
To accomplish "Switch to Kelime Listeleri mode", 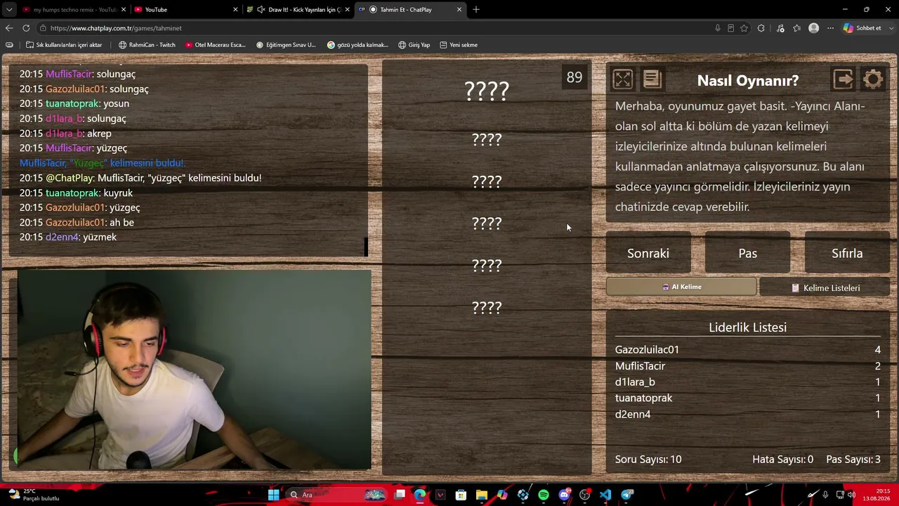I will pos(825,287).
